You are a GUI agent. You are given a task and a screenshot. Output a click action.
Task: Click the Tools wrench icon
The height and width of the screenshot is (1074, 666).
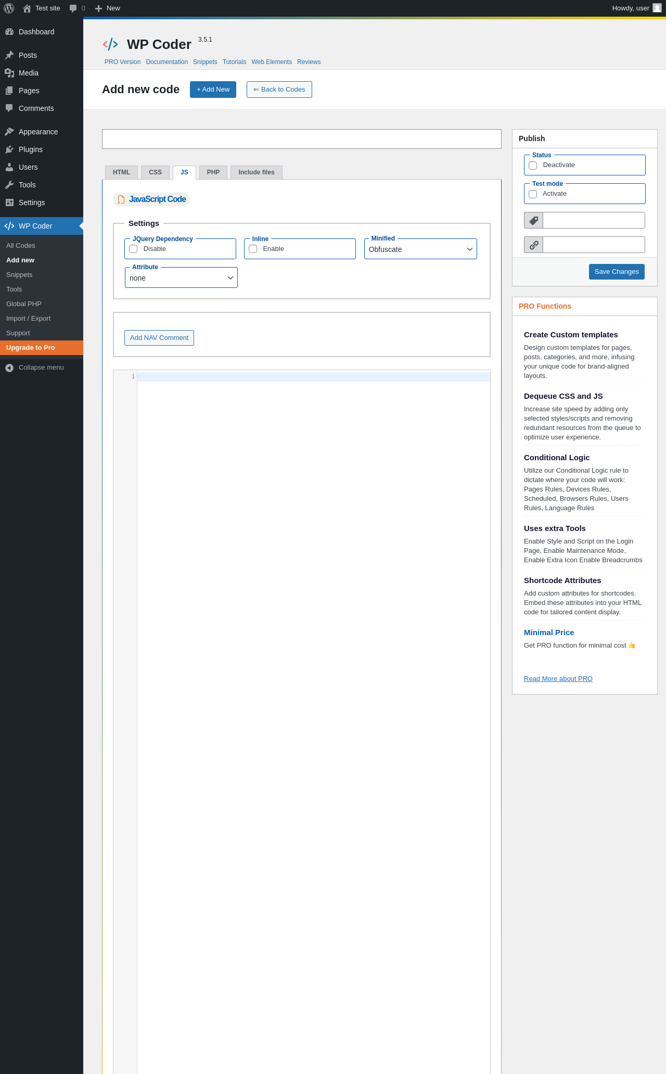tap(9, 185)
